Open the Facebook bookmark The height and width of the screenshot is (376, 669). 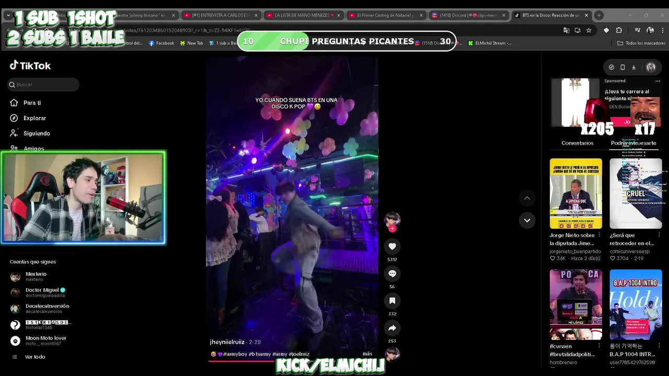(x=162, y=43)
